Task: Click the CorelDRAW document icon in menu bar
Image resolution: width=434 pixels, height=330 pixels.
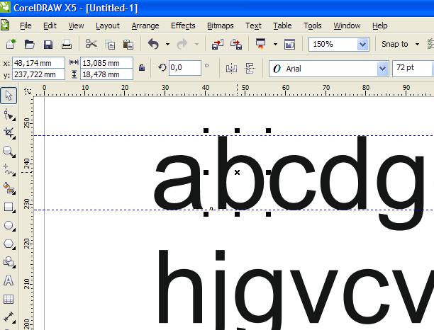Action: (x=5, y=25)
